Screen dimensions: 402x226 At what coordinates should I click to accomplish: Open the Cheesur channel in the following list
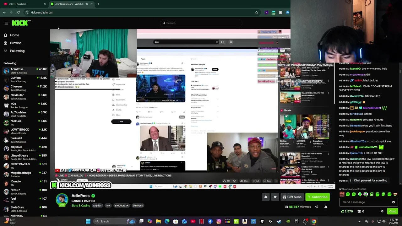click(x=25, y=88)
